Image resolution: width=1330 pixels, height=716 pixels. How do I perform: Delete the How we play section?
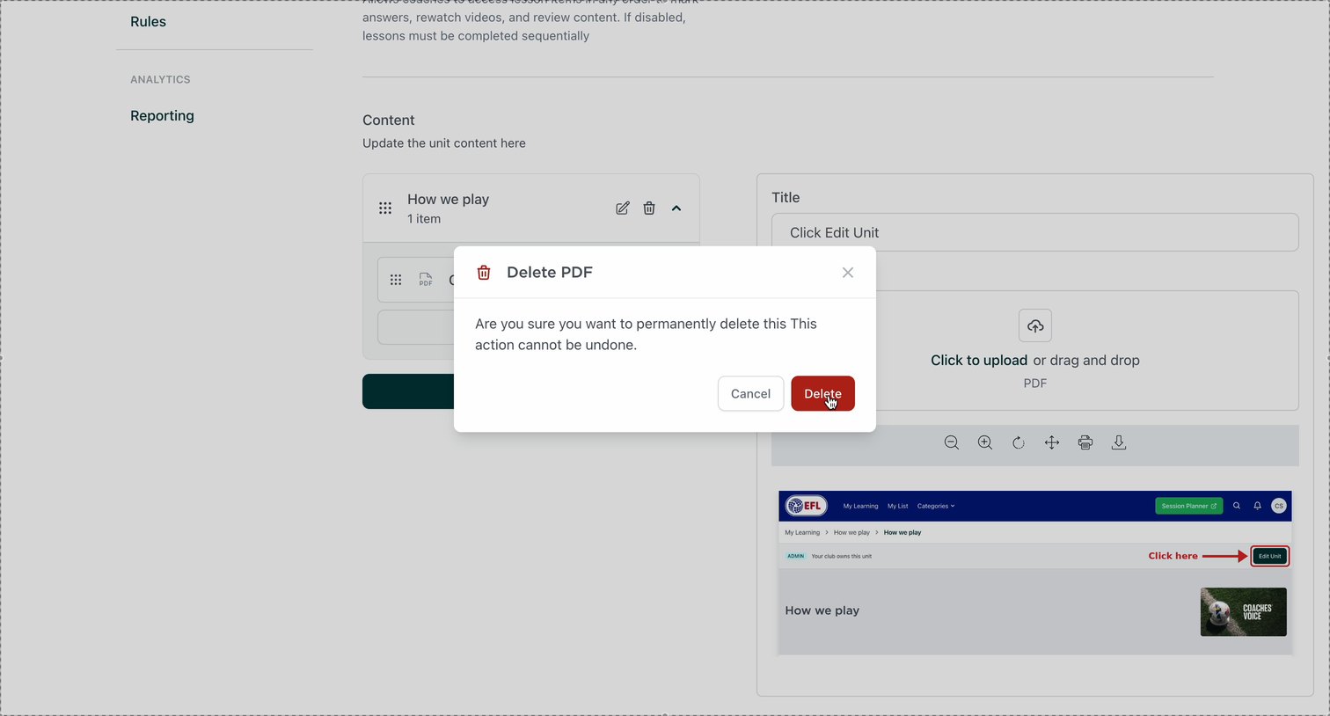point(649,208)
